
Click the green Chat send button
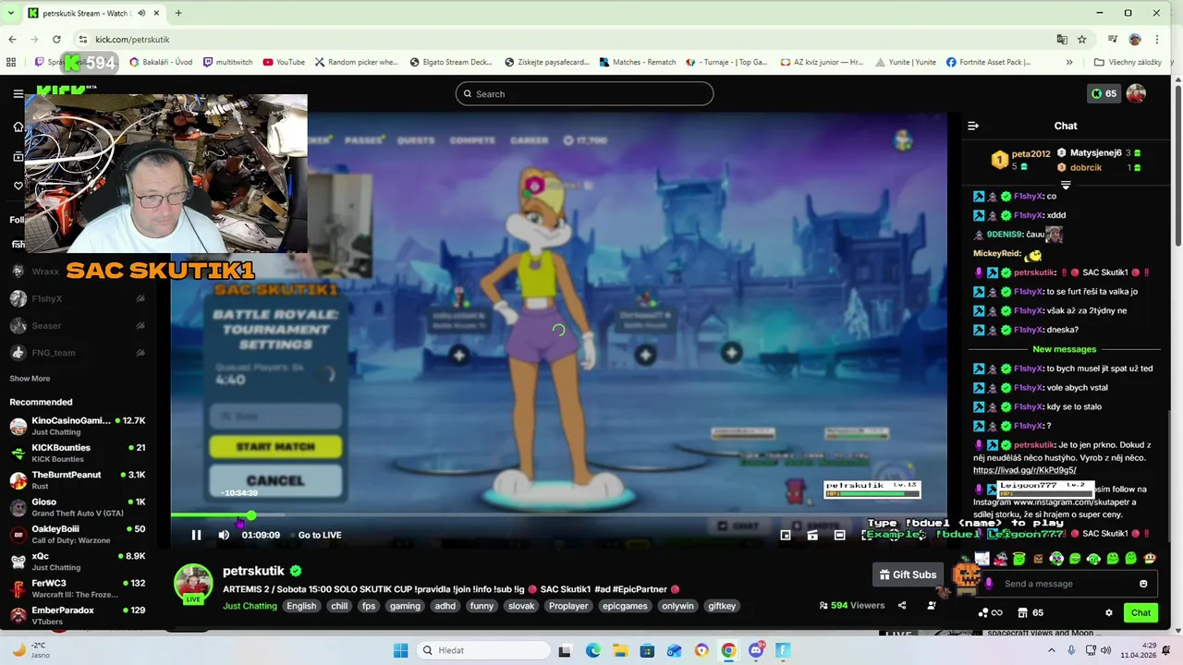(1140, 612)
